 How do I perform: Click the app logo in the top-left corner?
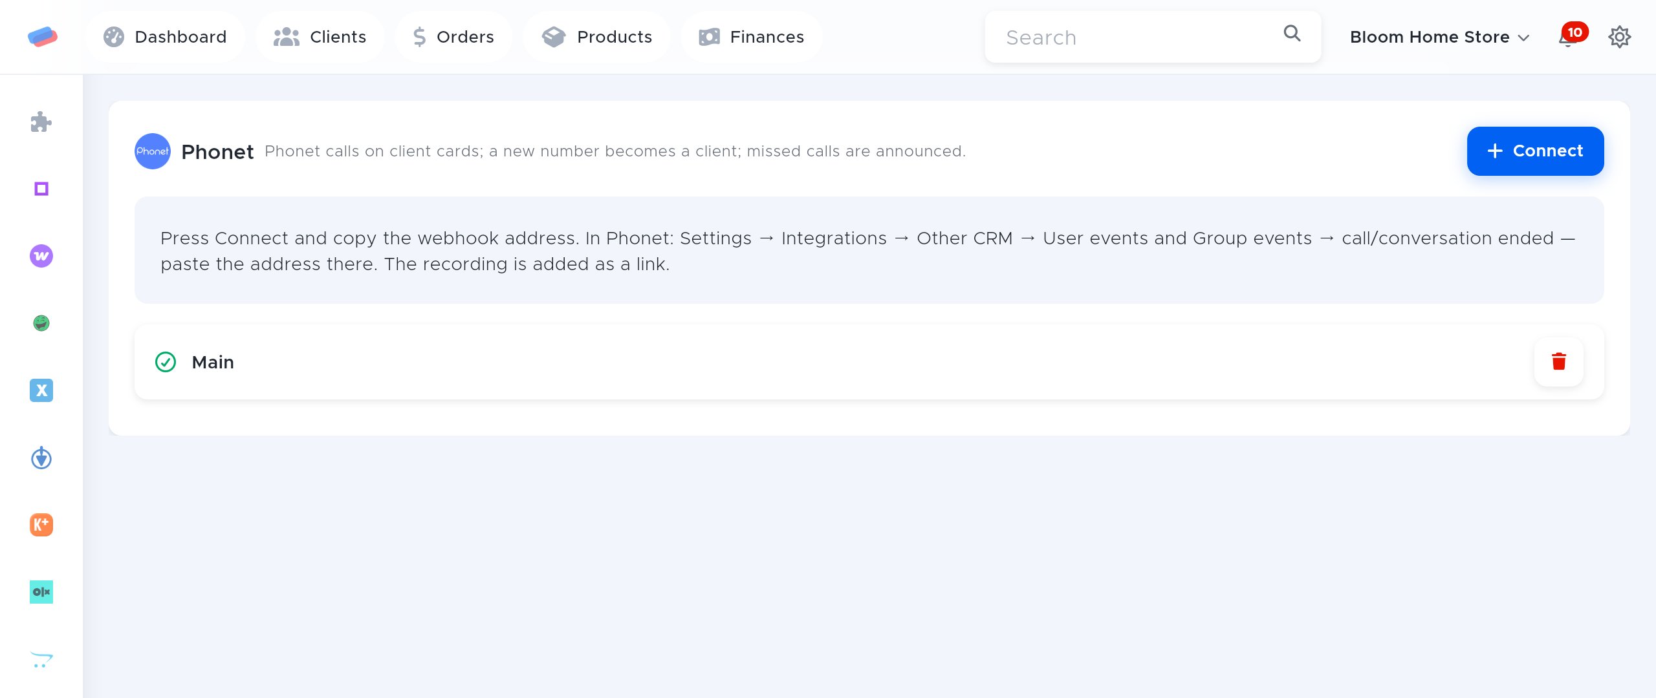(x=43, y=37)
